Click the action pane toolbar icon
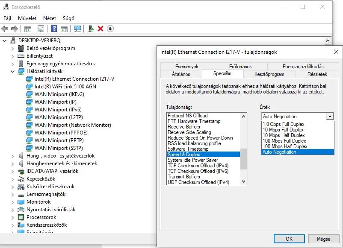 tap(64, 29)
